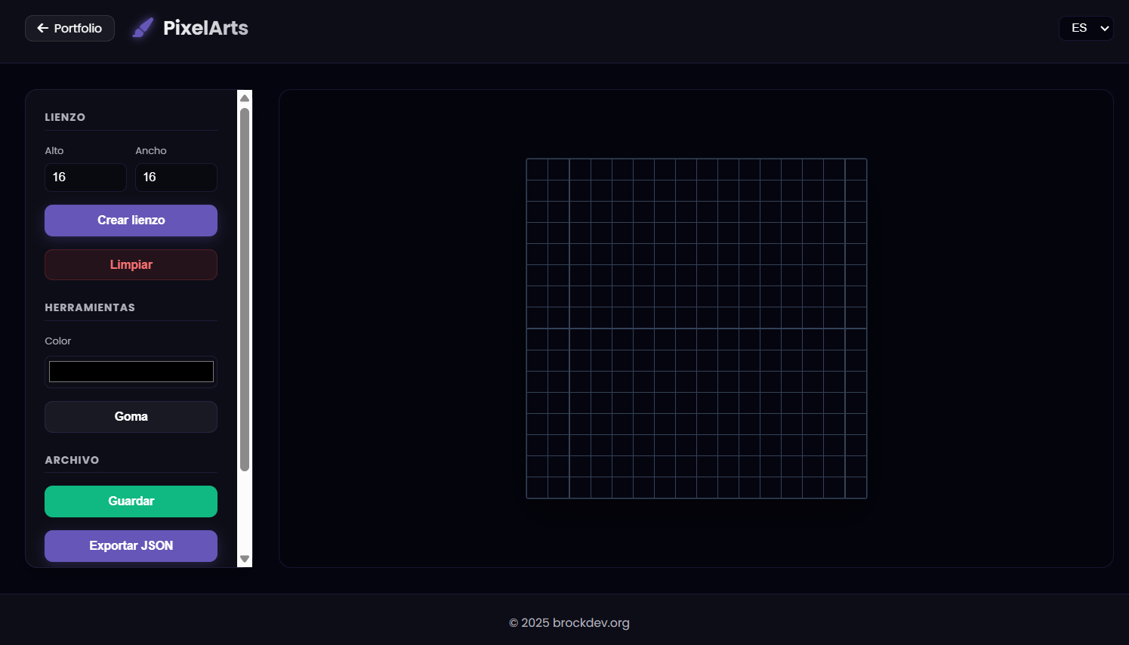Open the ES language dropdown
1129x645 pixels.
(1086, 28)
